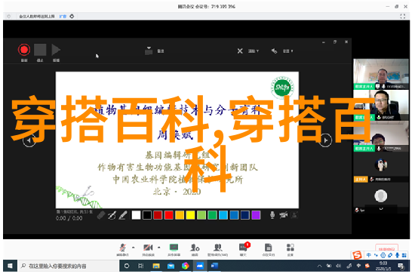
Task: Open the taskbar volume icon
Action: [339, 266]
